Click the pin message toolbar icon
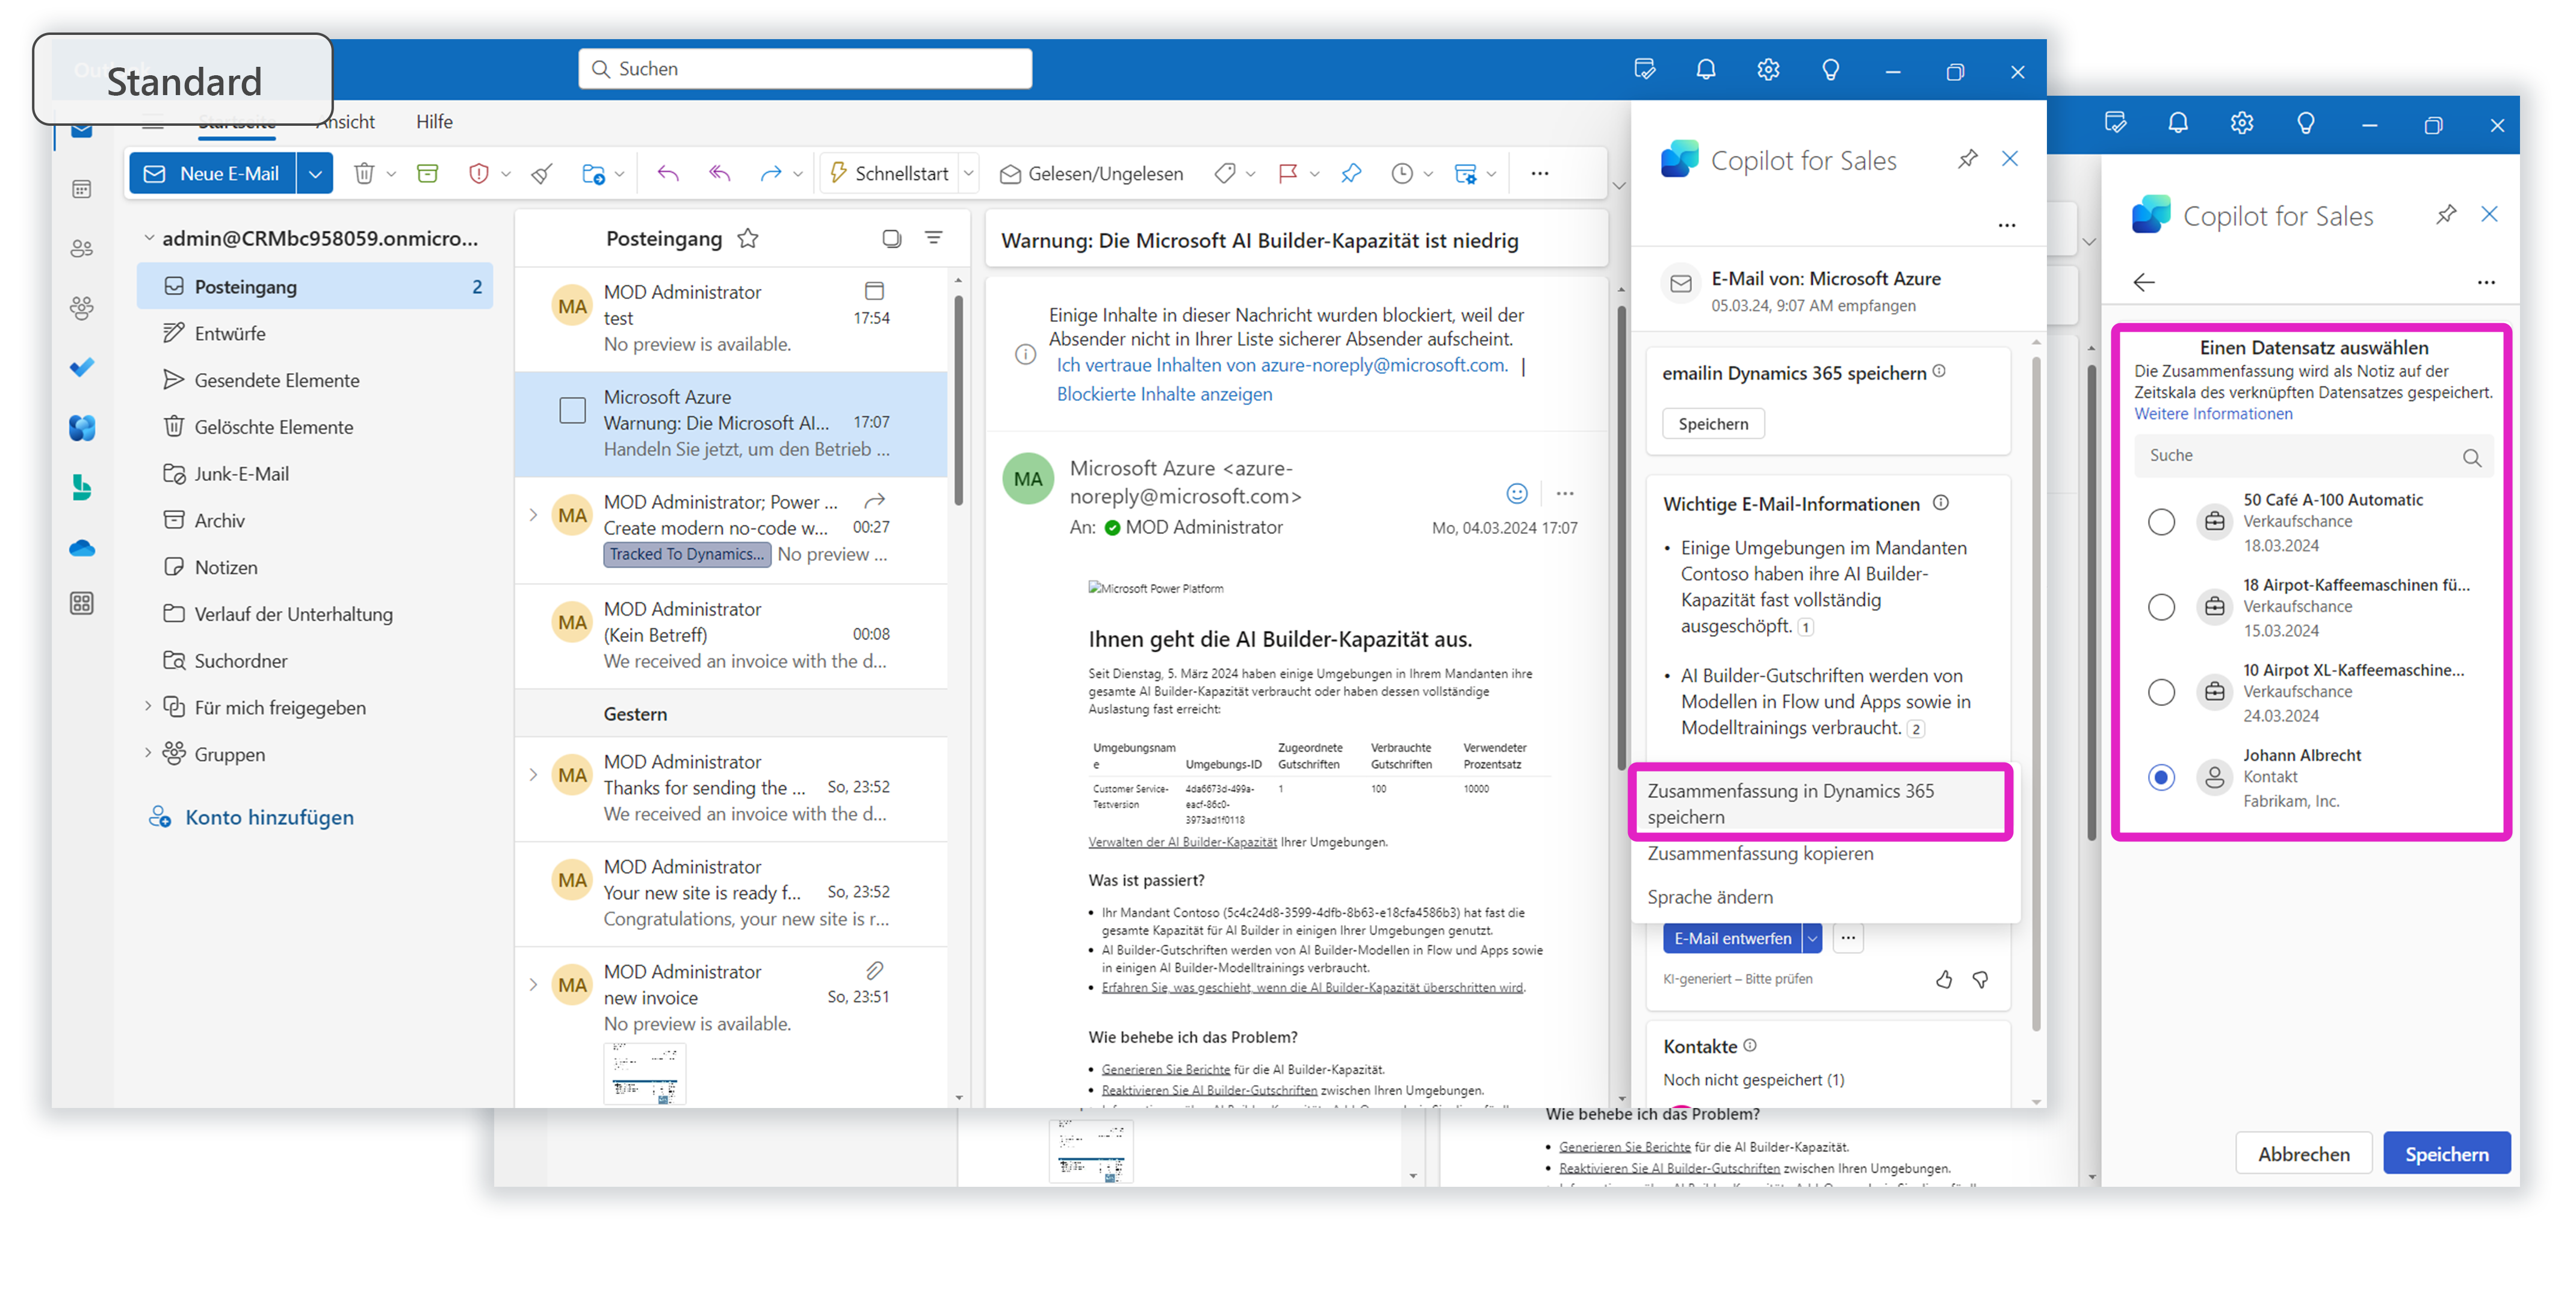This screenshot has height=1300, width=2576. 1351,174
